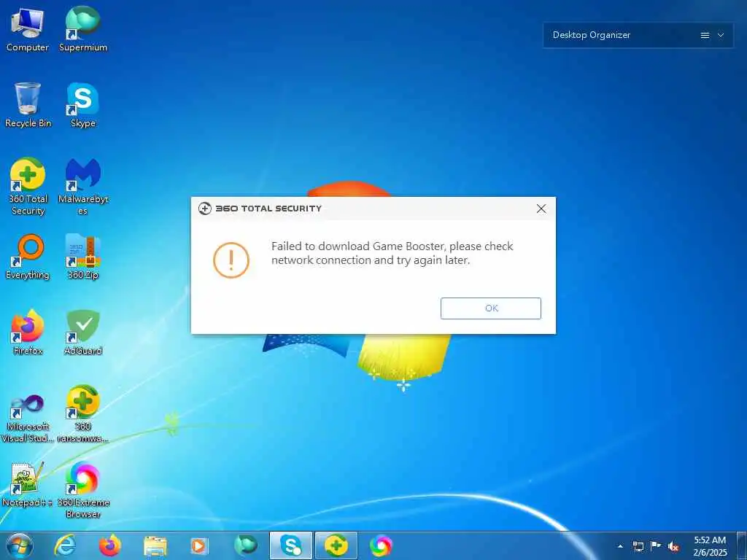Select the Supermium desktop shortcut
Image resolution: width=747 pixels, height=560 pixels.
[83, 29]
